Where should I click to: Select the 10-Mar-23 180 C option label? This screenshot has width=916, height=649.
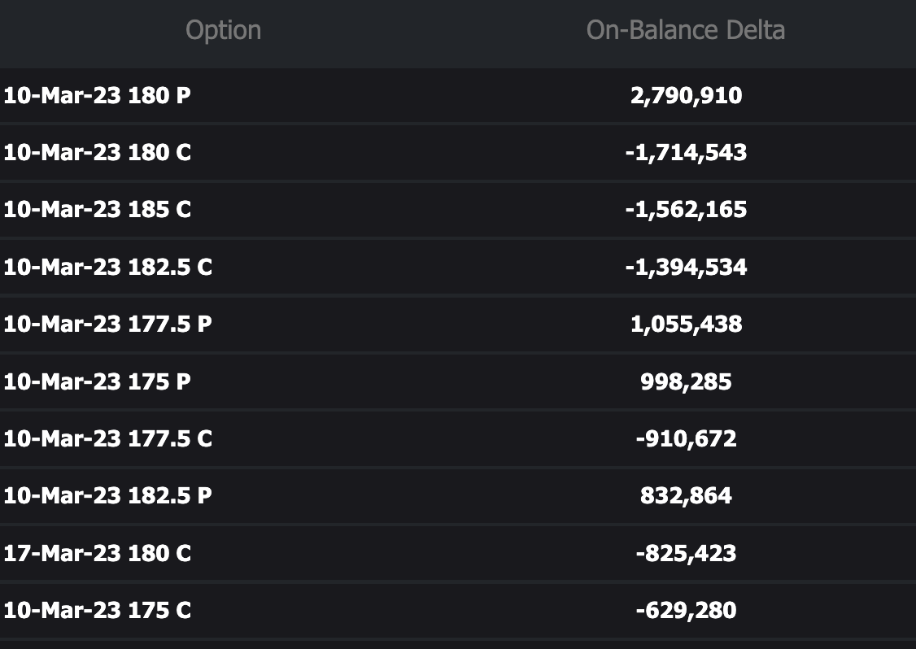tap(97, 153)
